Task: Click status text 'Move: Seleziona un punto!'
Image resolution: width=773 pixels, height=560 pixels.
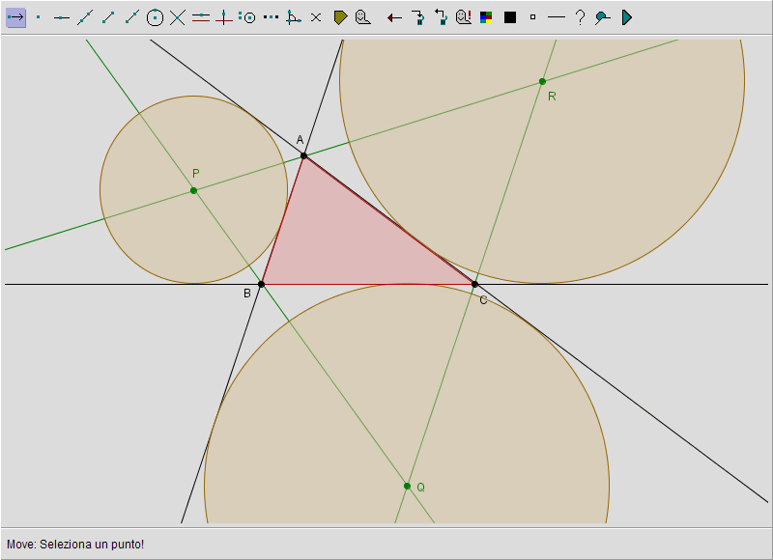Action: pyautogui.click(x=75, y=545)
